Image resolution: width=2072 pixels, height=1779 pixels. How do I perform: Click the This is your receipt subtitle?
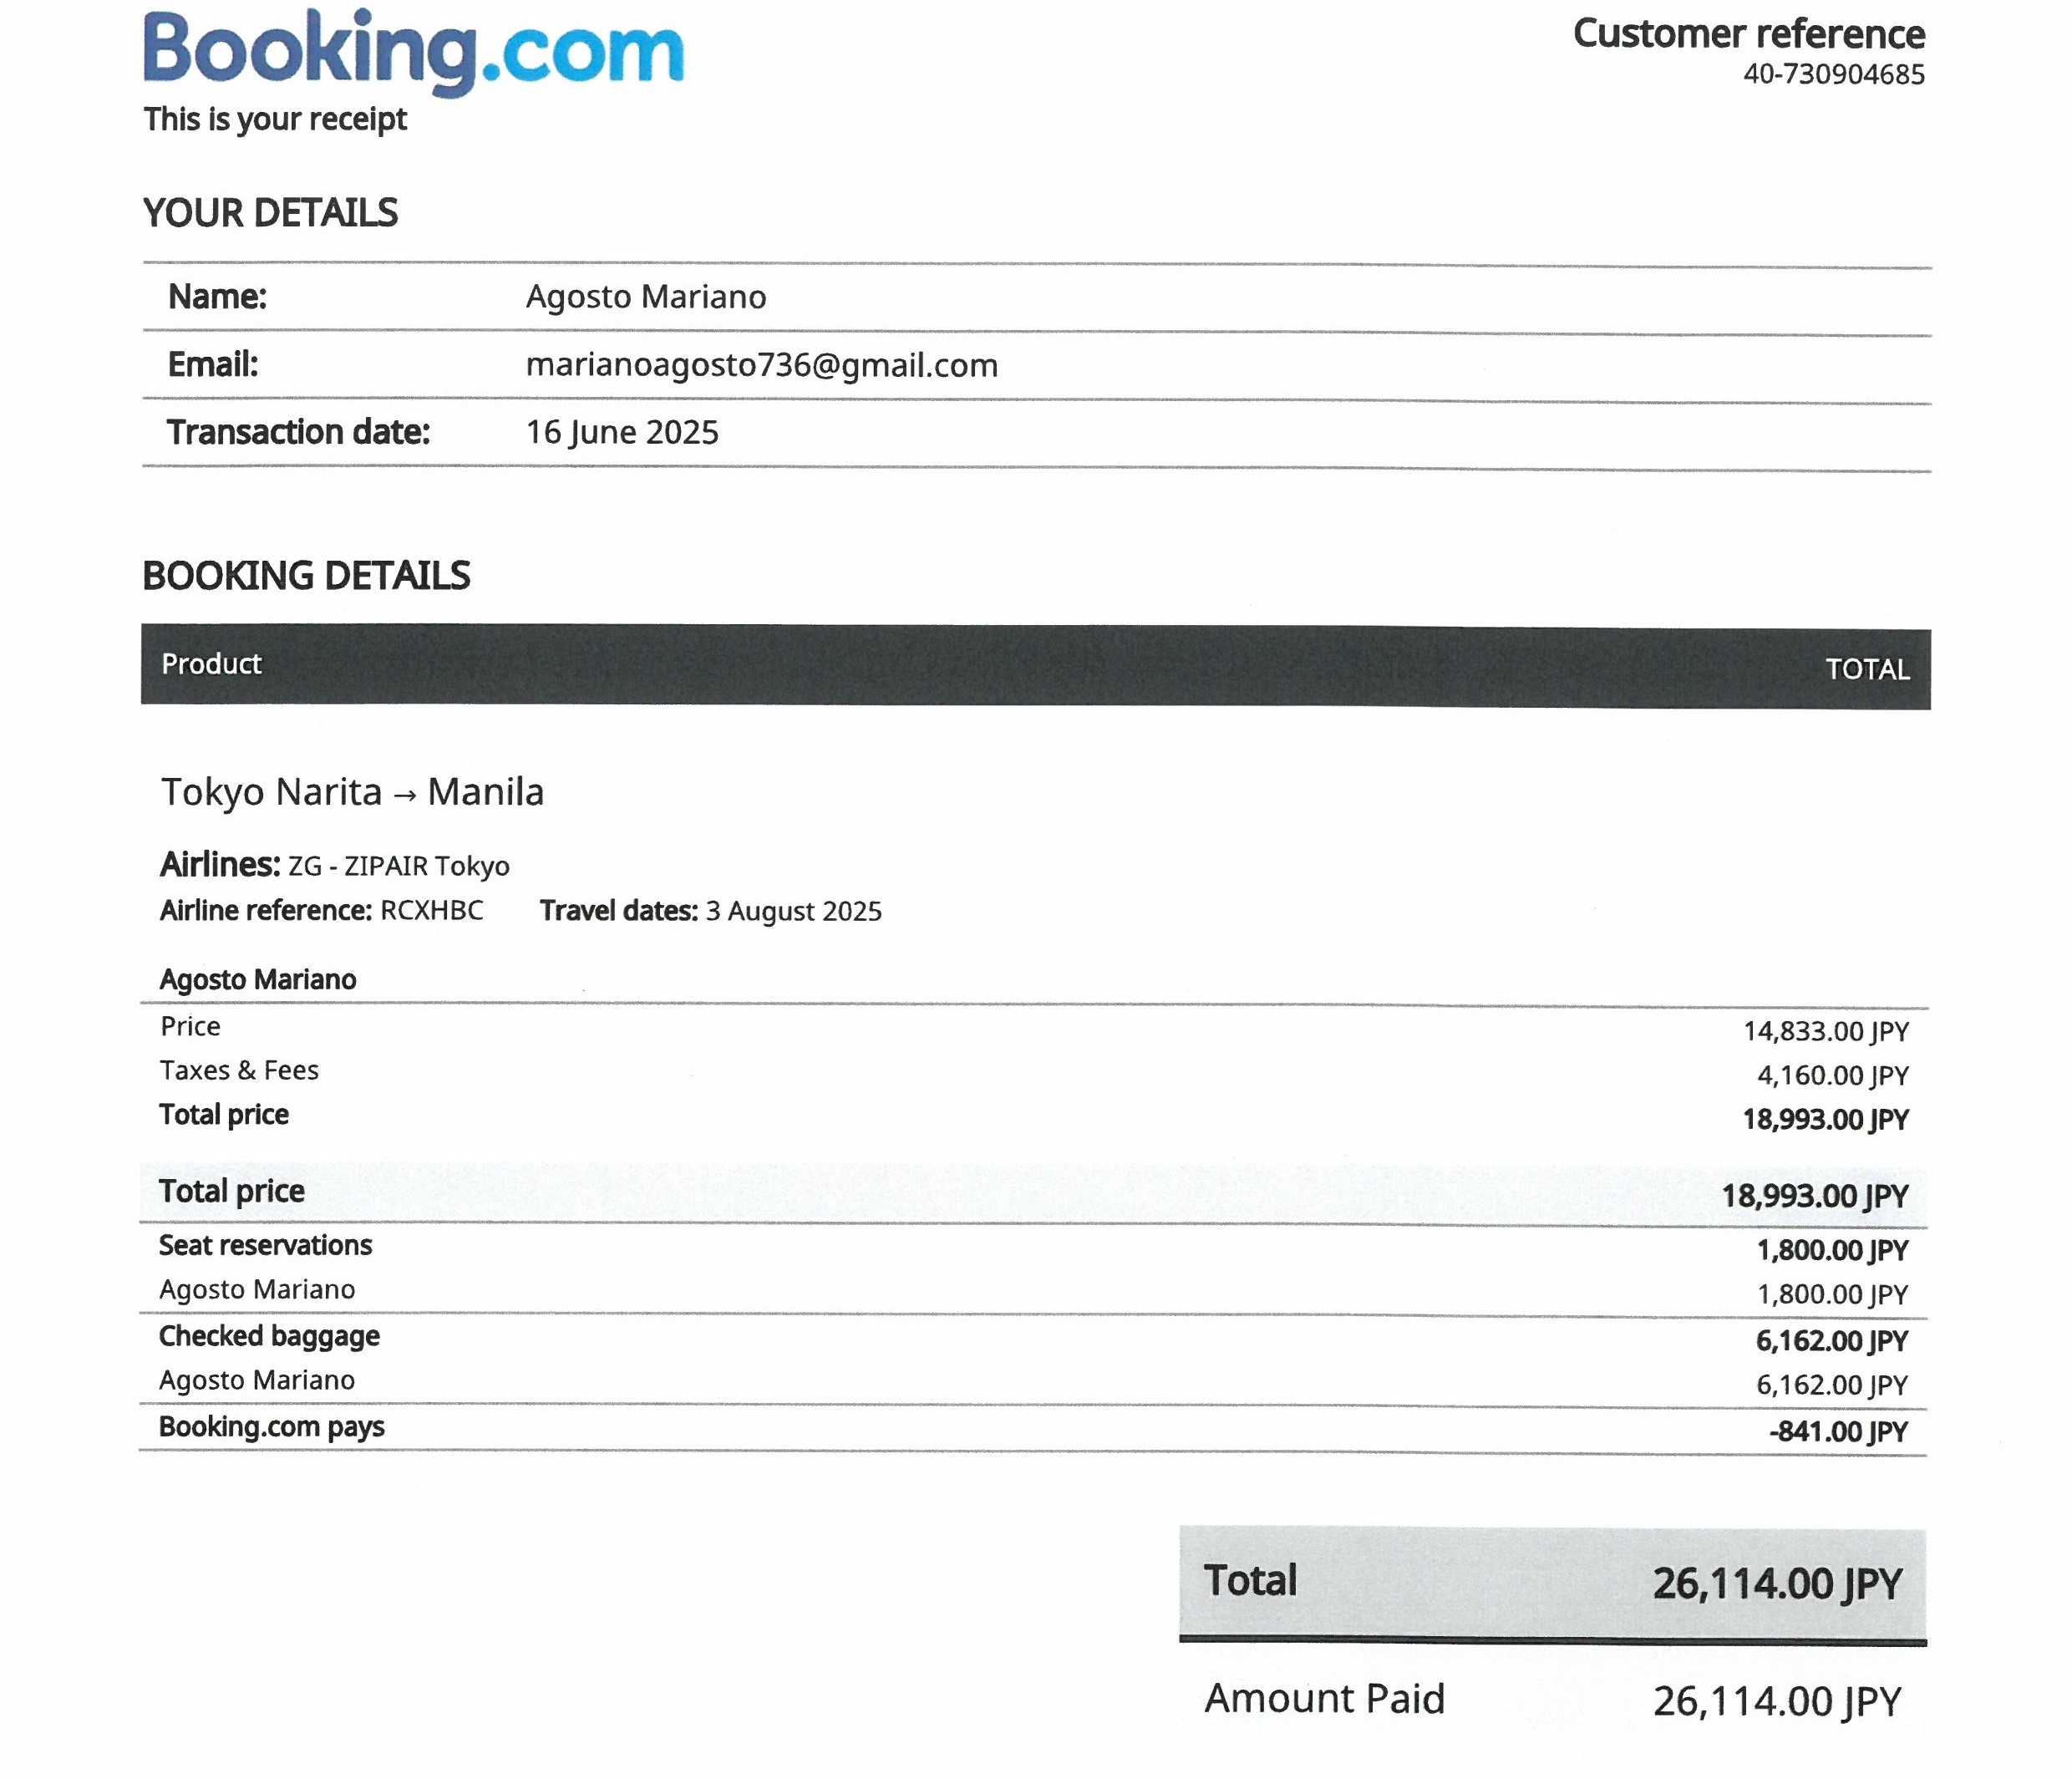click(x=275, y=119)
